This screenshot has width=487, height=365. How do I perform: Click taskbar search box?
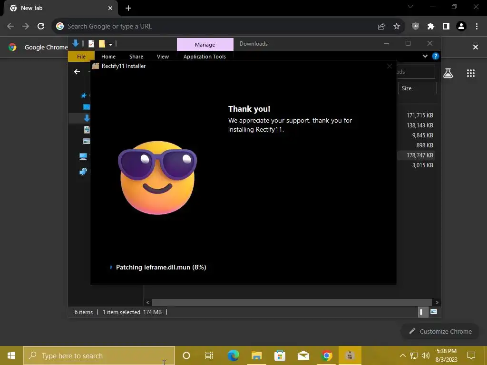pyautogui.click(x=99, y=355)
